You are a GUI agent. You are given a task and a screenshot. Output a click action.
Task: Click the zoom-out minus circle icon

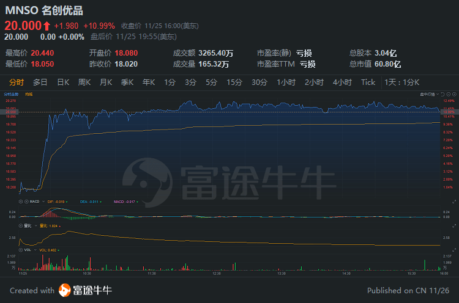click(x=449, y=94)
